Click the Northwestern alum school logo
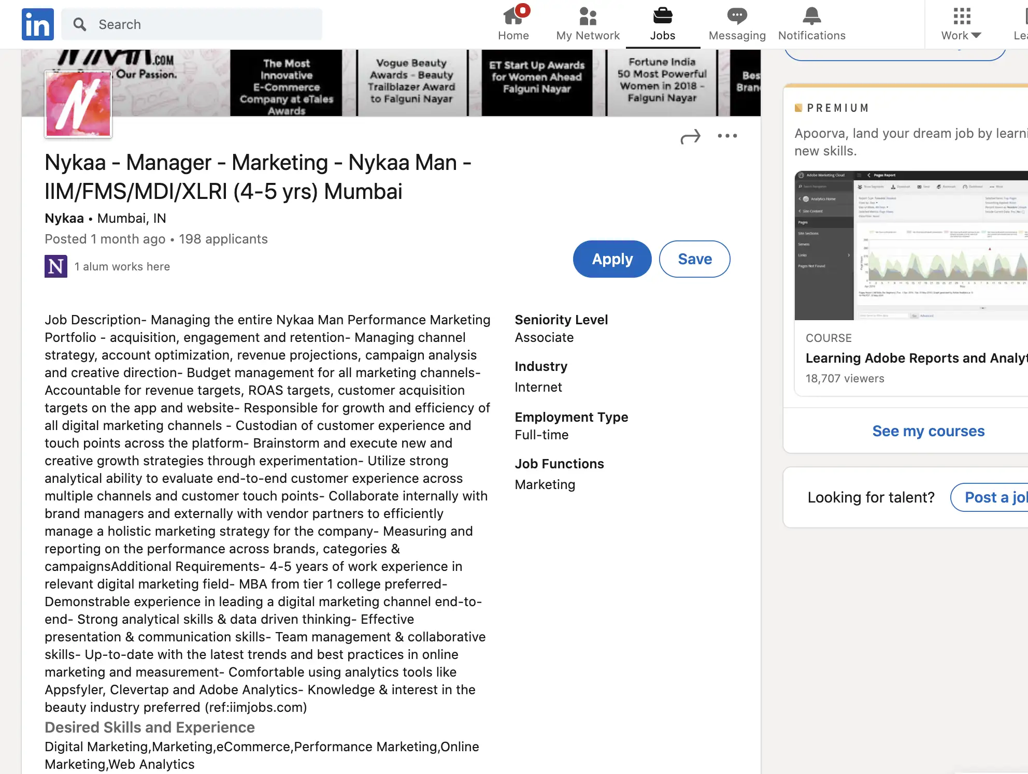Image resolution: width=1028 pixels, height=774 pixels. (x=56, y=266)
